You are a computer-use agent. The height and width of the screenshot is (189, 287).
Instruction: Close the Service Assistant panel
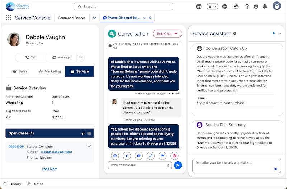point(280,33)
